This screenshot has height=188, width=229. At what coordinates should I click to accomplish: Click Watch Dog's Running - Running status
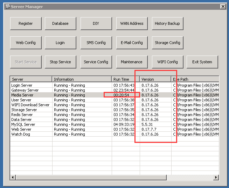69,134
